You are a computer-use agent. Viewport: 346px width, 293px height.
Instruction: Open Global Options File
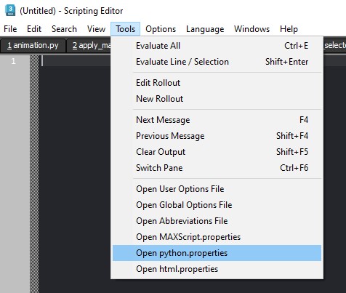217,205
